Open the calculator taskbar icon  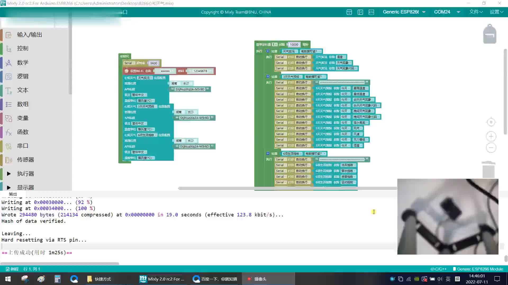pos(57,279)
